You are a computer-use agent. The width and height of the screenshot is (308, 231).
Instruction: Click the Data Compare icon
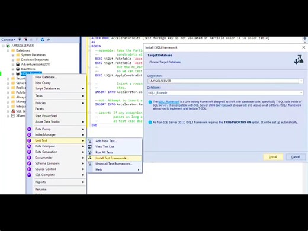click(29, 146)
